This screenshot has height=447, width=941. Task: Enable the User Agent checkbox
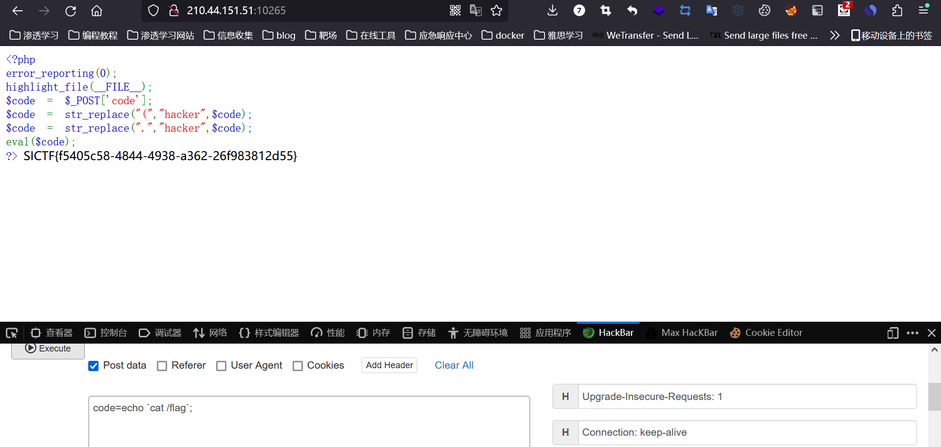222,366
